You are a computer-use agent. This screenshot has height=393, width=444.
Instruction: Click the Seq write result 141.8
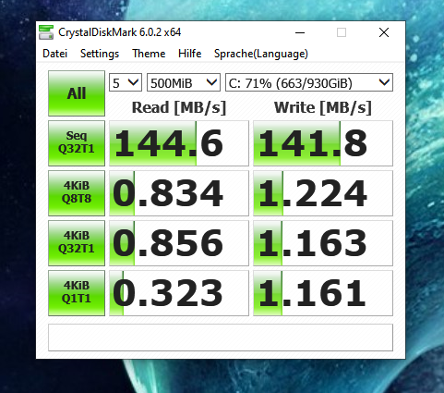(323, 143)
